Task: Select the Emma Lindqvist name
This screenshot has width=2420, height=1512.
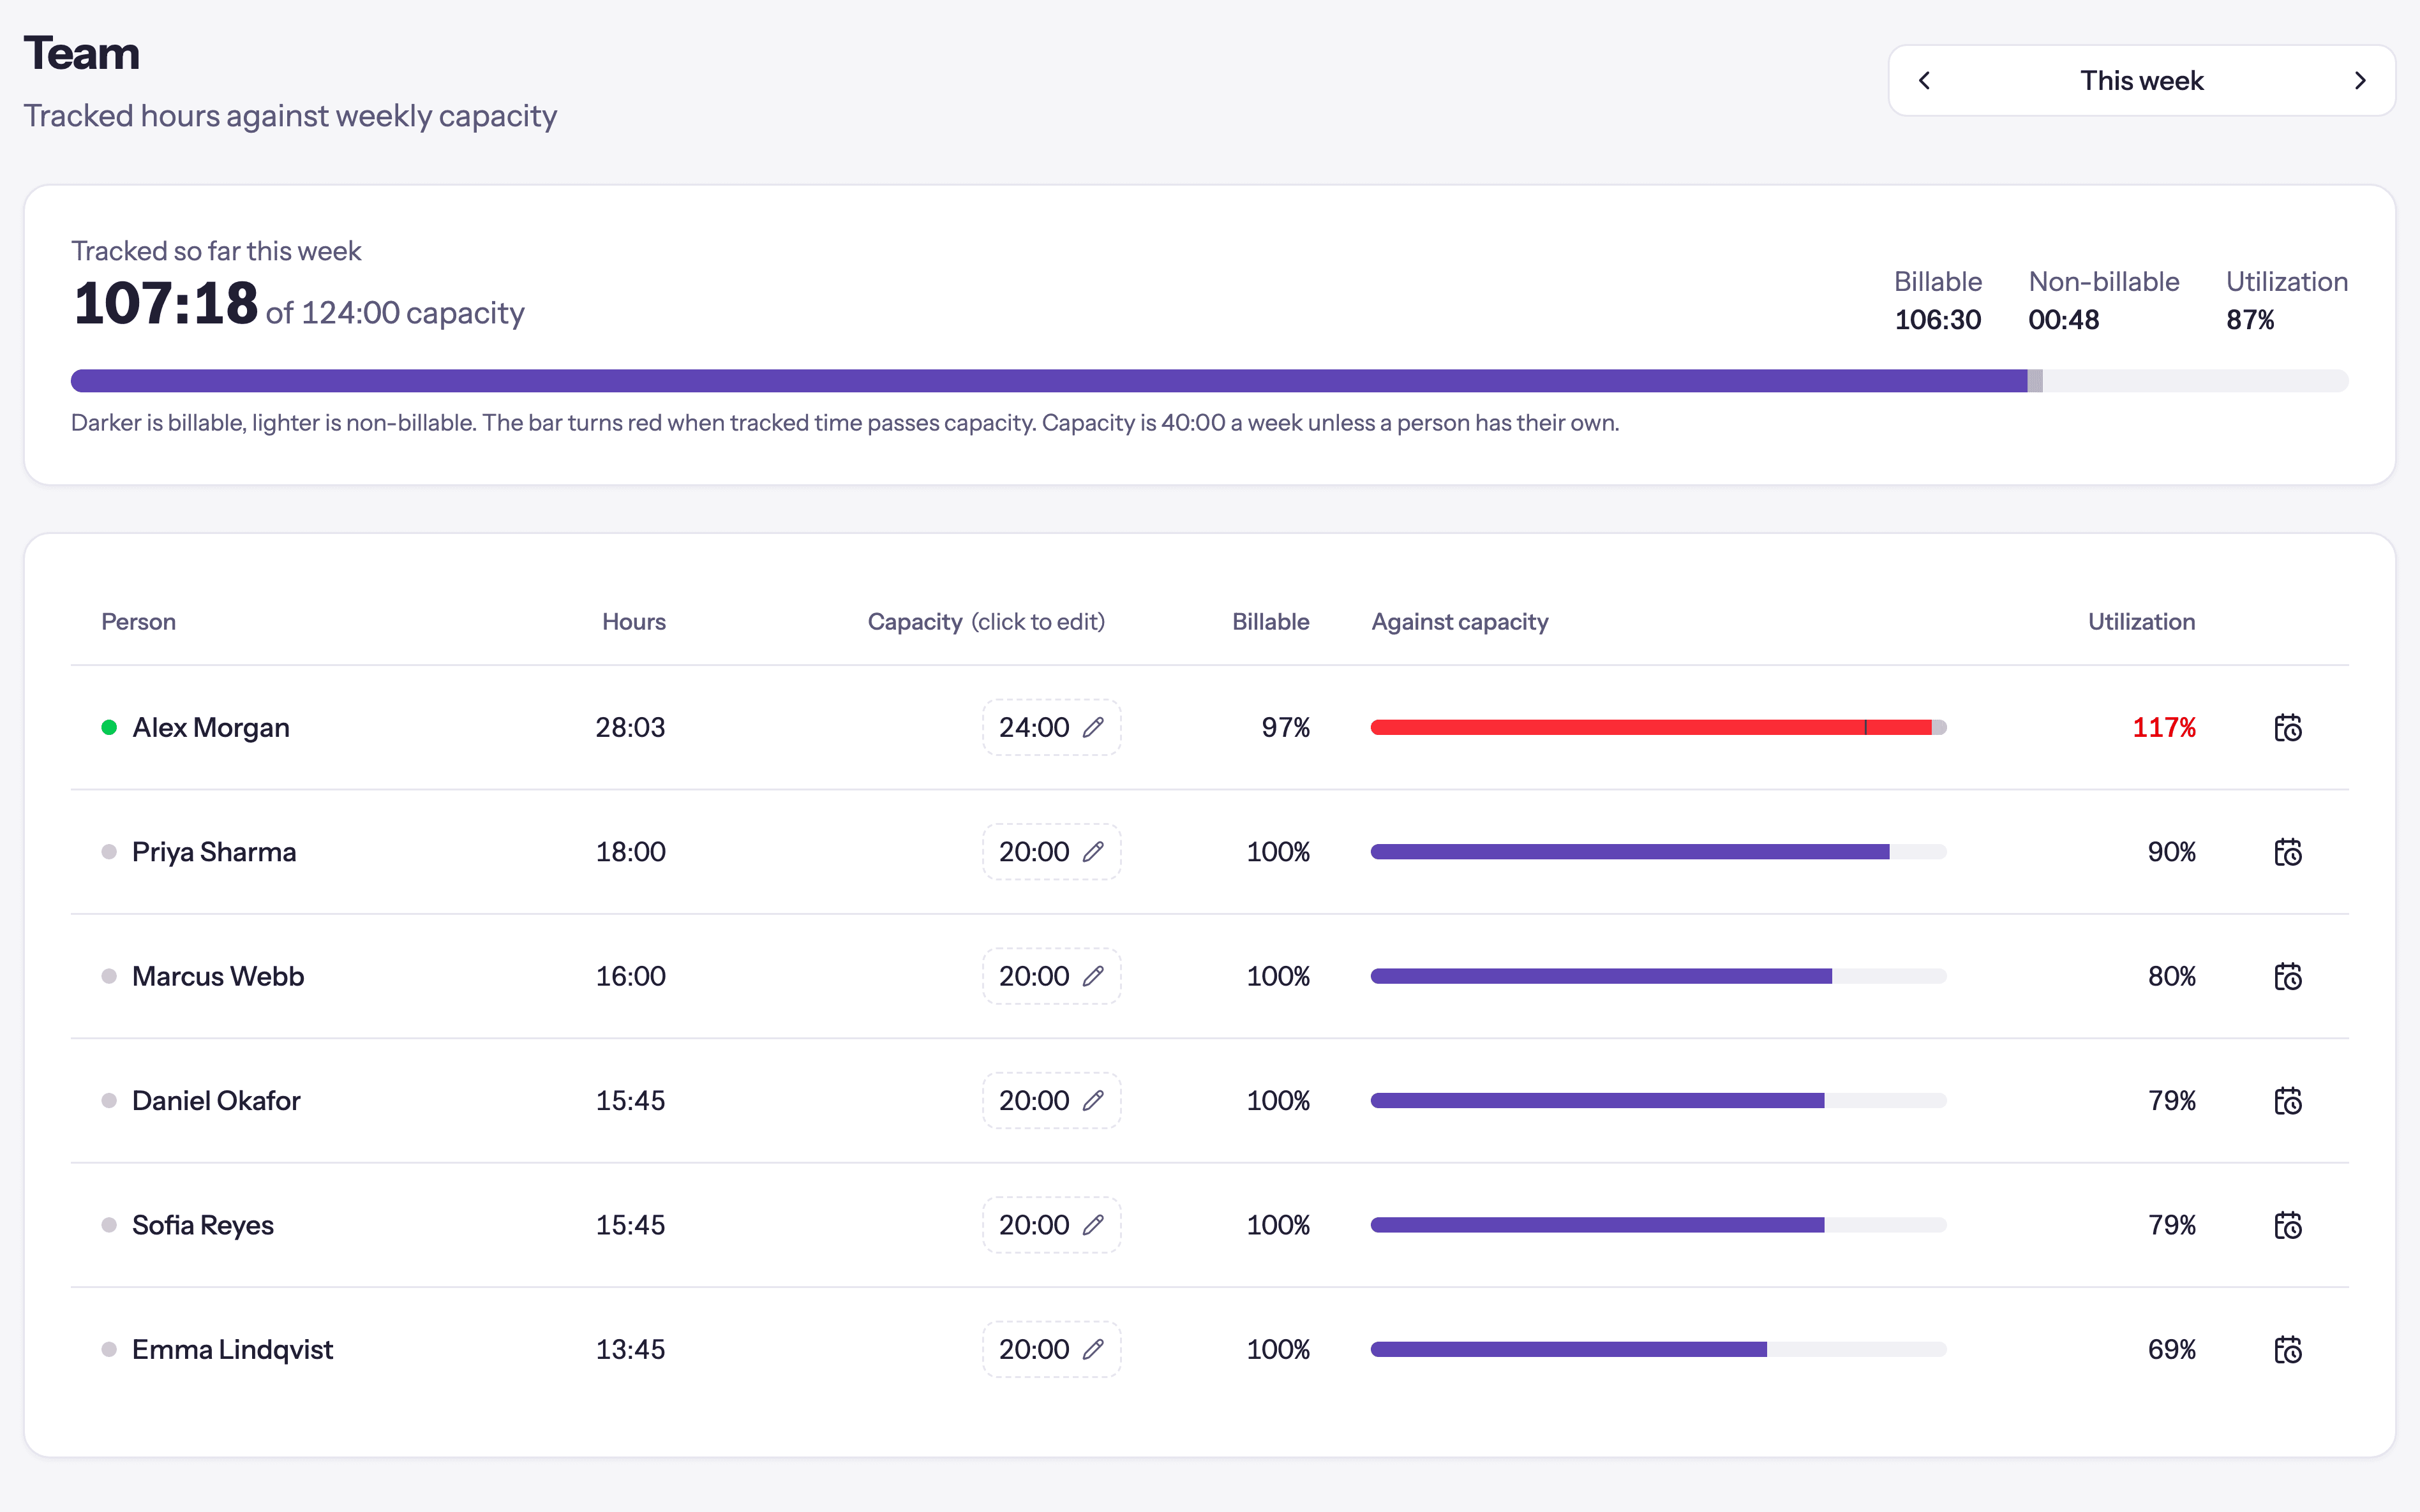Action: (x=232, y=1349)
